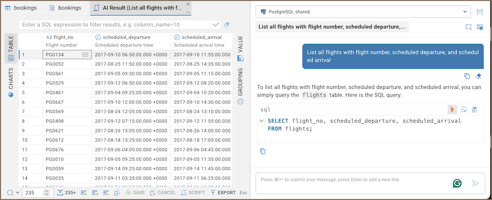Copy the user message using the copy icon
This screenshot has height=200, width=492.
(x=467, y=76)
